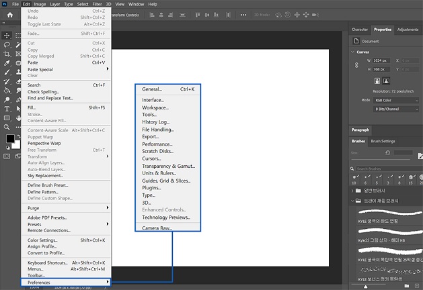The height and width of the screenshot is (290, 423).
Task: Toggle Quick Mask mode icon
Action: click(7, 156)
